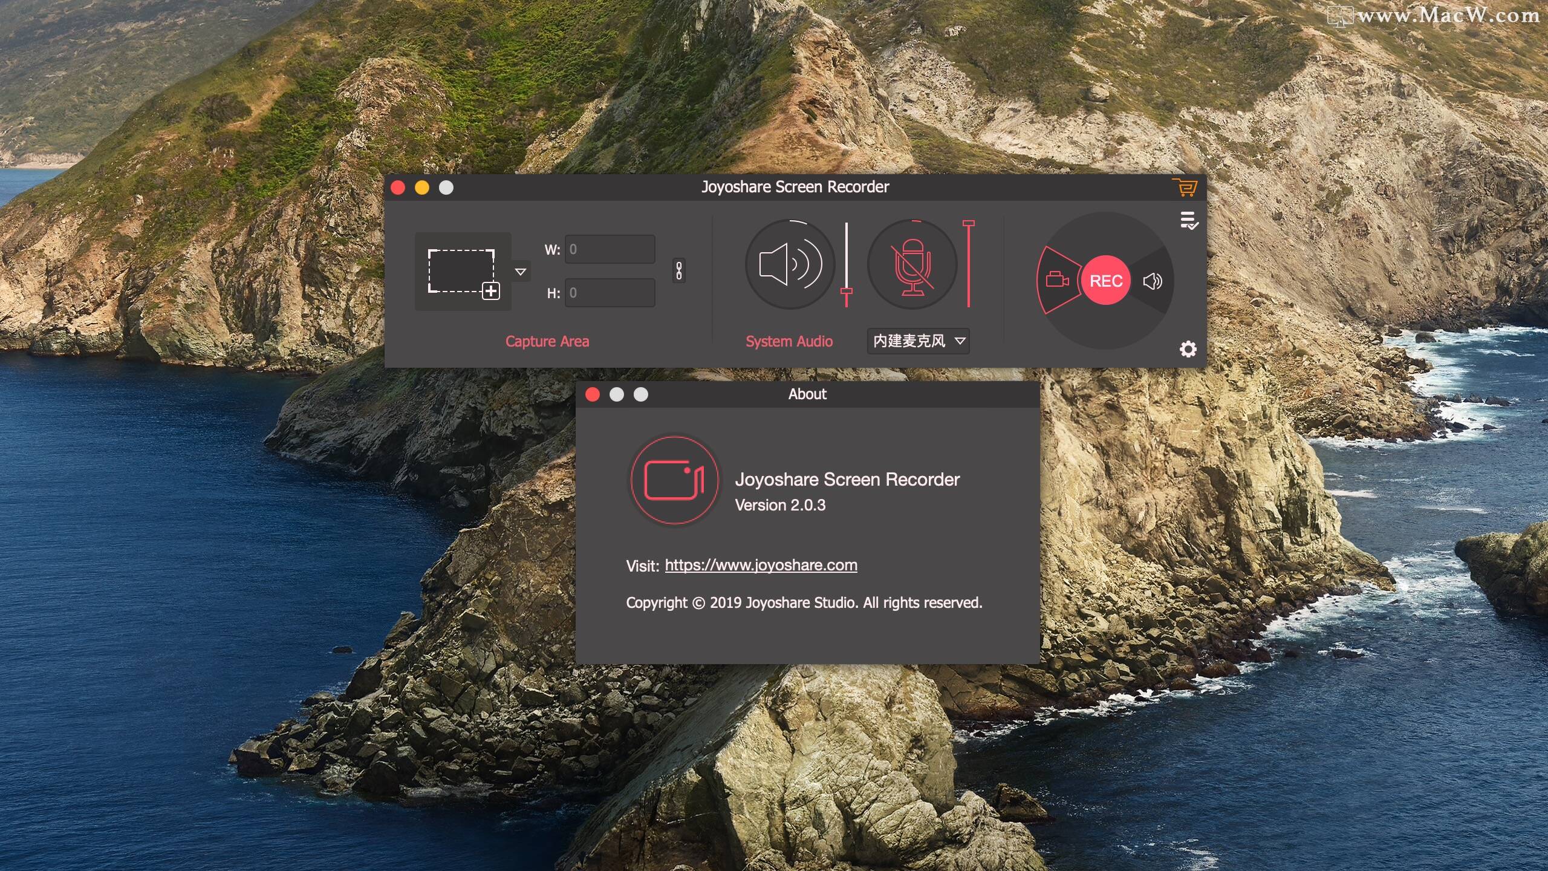Open the recording history list icon

(1189, 221)
